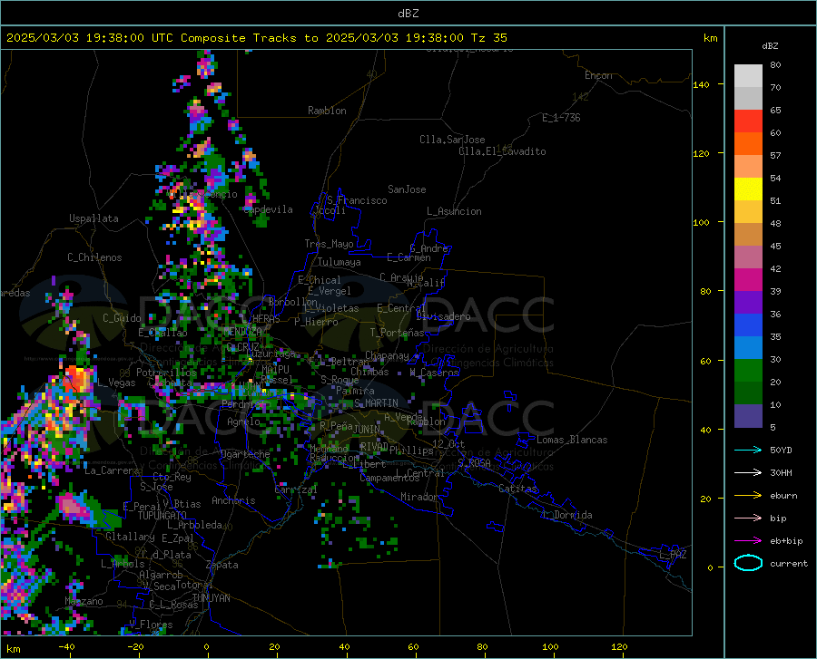Click the Zapata label
817x659 pixels.
(x=222, y=565)
